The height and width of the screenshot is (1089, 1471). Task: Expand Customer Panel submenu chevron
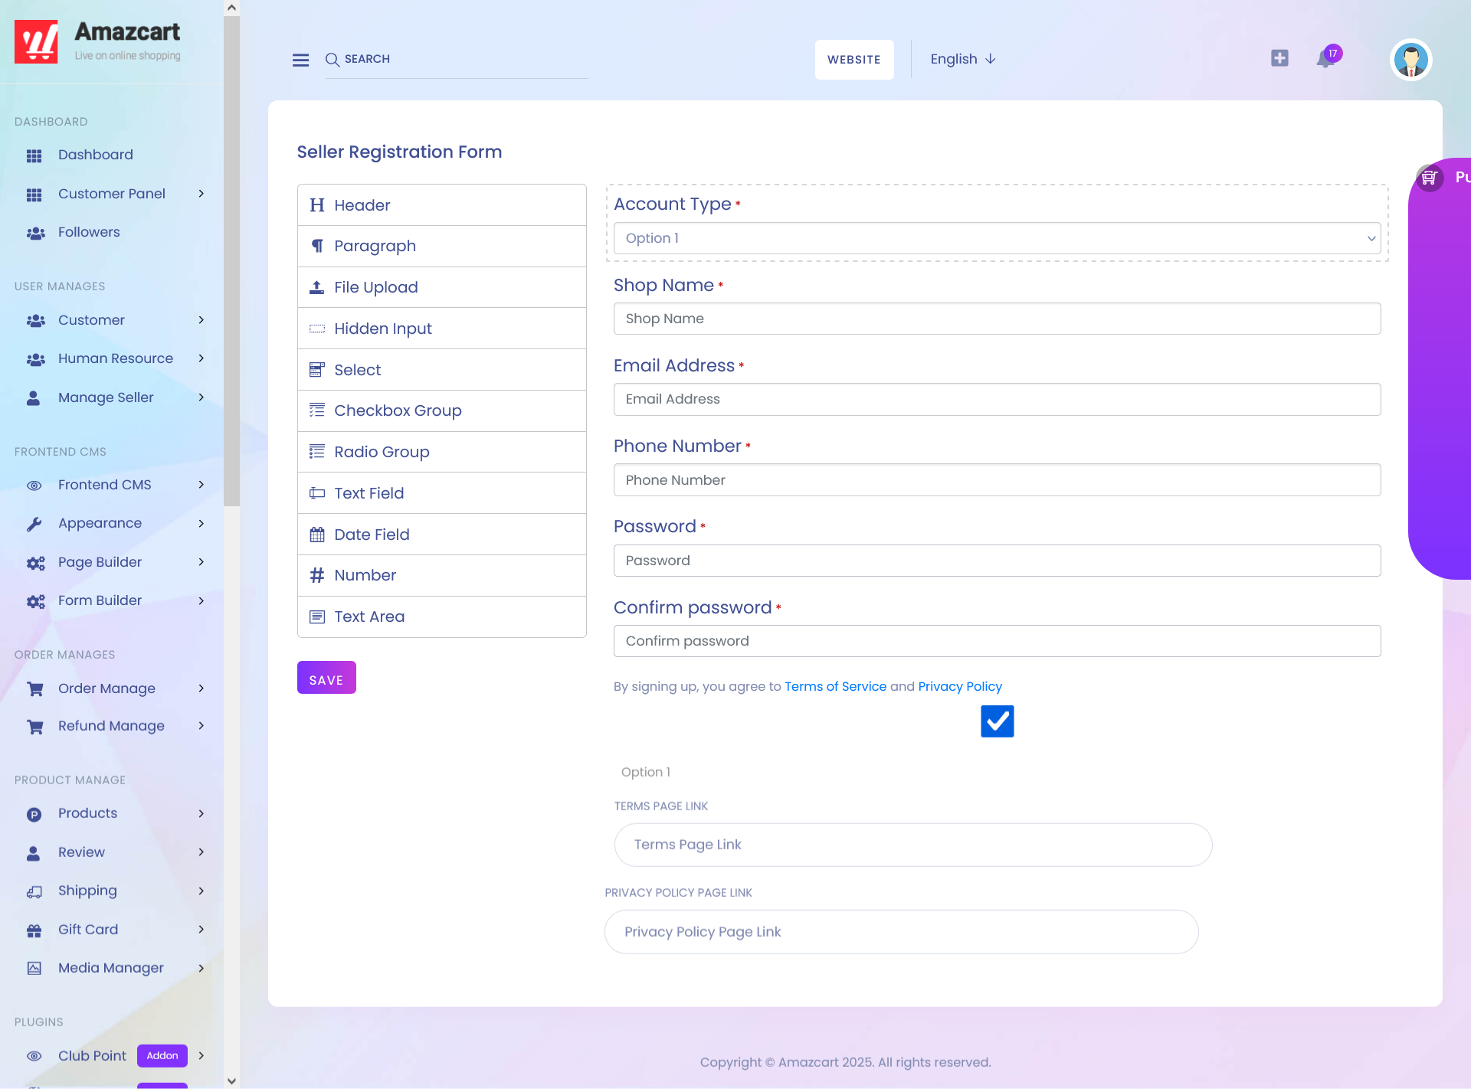[201, 194]
